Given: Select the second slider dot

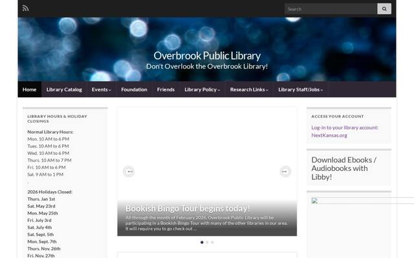Looking at the screenshot, I should click(207, 243).
